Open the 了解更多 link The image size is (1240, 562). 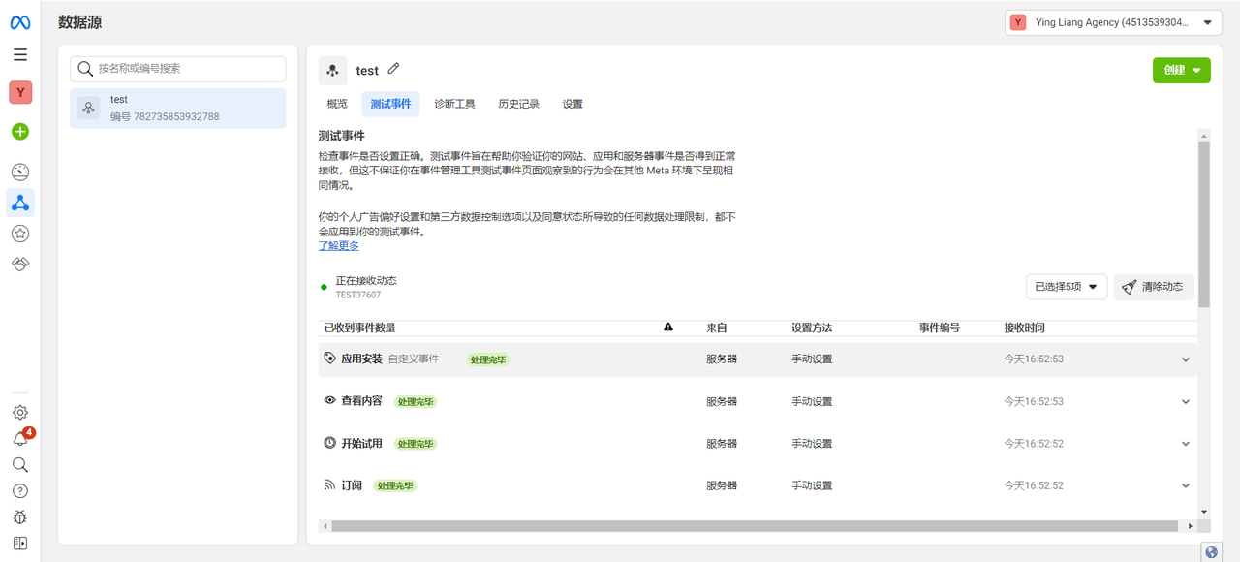(337, 245)
